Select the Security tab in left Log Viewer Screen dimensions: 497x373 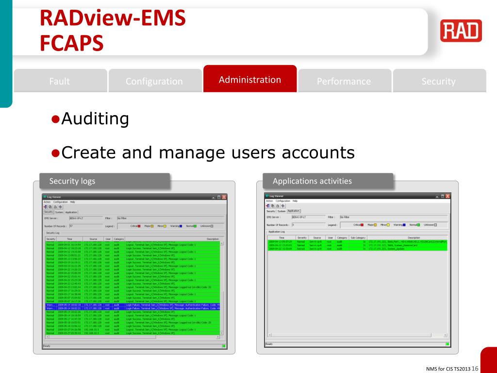49,212
